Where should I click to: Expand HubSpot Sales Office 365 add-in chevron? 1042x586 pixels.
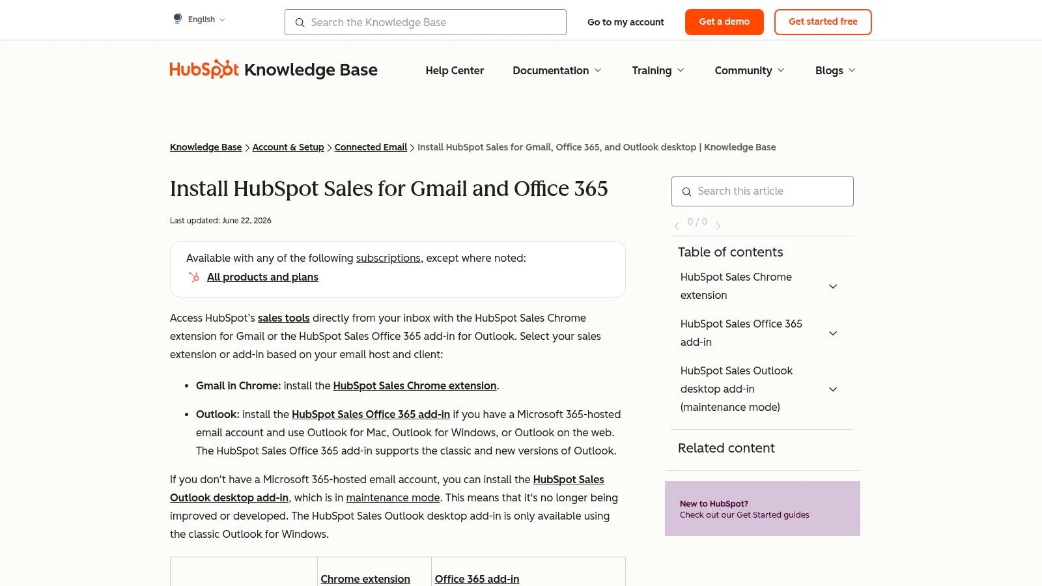(833, 333)
